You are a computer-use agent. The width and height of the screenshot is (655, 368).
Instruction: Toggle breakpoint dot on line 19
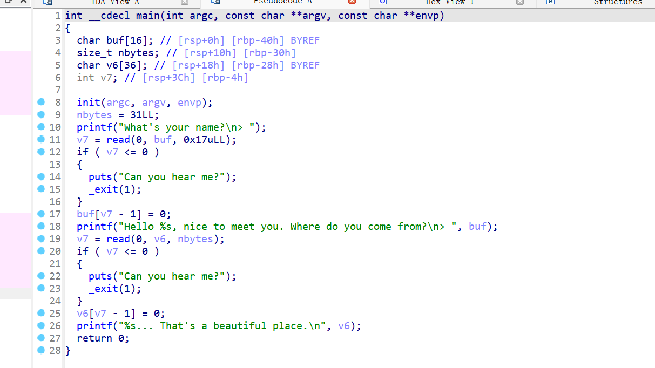point(41,239)
